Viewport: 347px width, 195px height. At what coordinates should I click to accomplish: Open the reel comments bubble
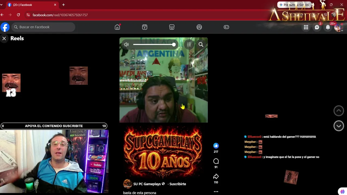(x=216, y=161)
